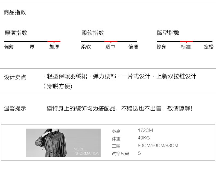Screen dimensions: 216x178
Task: Select the 柔软 softness label
Action: (x=86, y=47)
